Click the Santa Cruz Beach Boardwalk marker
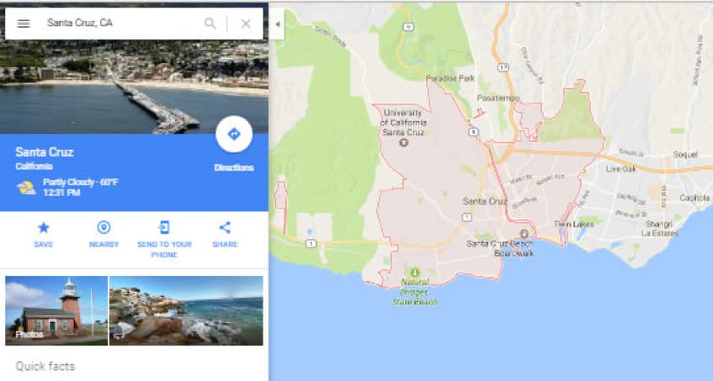 click(524, 234)
